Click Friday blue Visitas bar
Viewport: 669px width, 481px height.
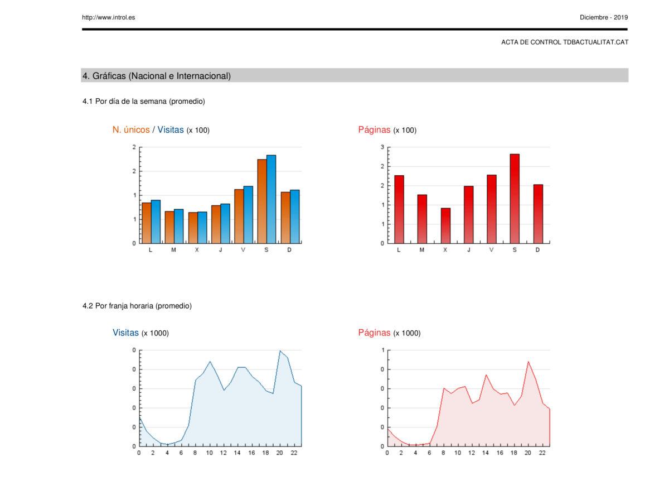[x=248, y=215]
